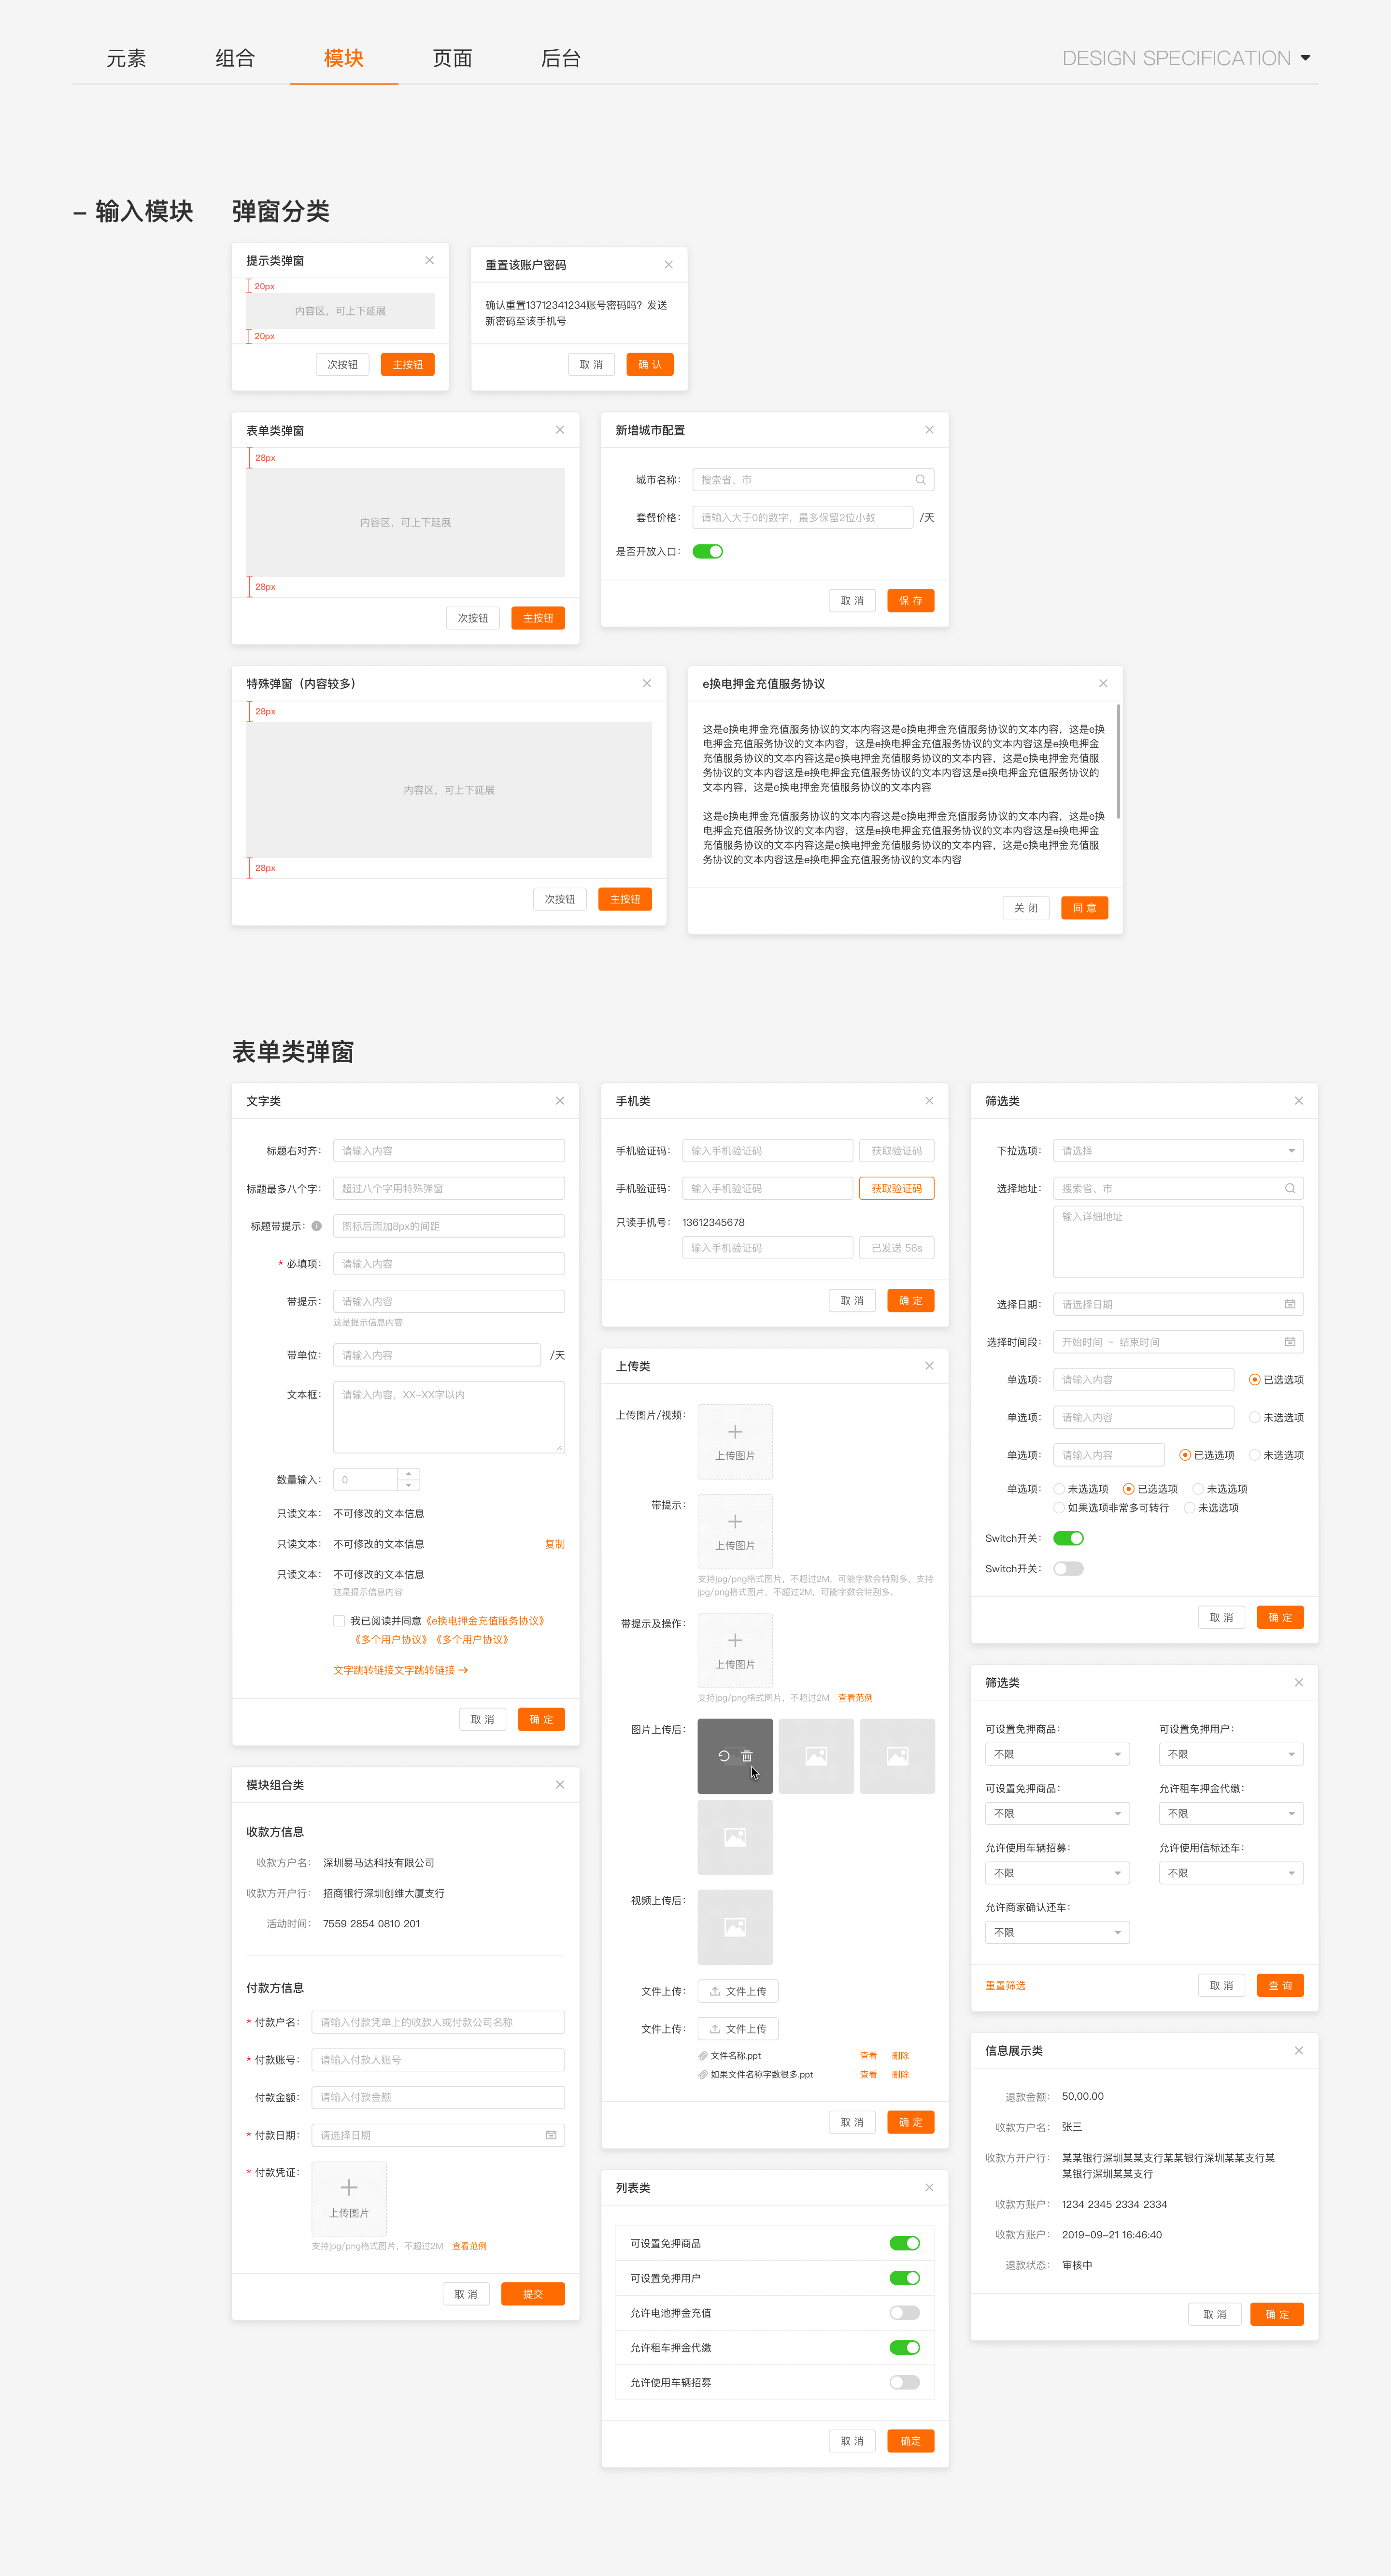
Task: Switch to the 组合 tab
Action: 235,58
